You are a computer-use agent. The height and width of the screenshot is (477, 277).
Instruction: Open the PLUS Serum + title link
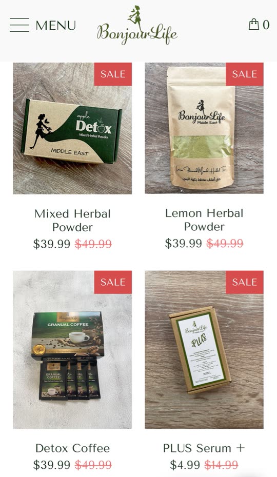click(204, 448)
